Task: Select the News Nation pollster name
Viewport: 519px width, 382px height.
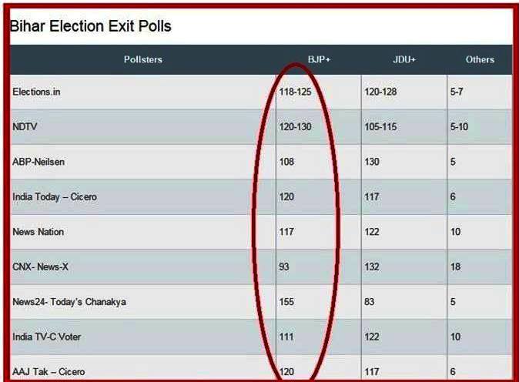Action: (39, 232)
